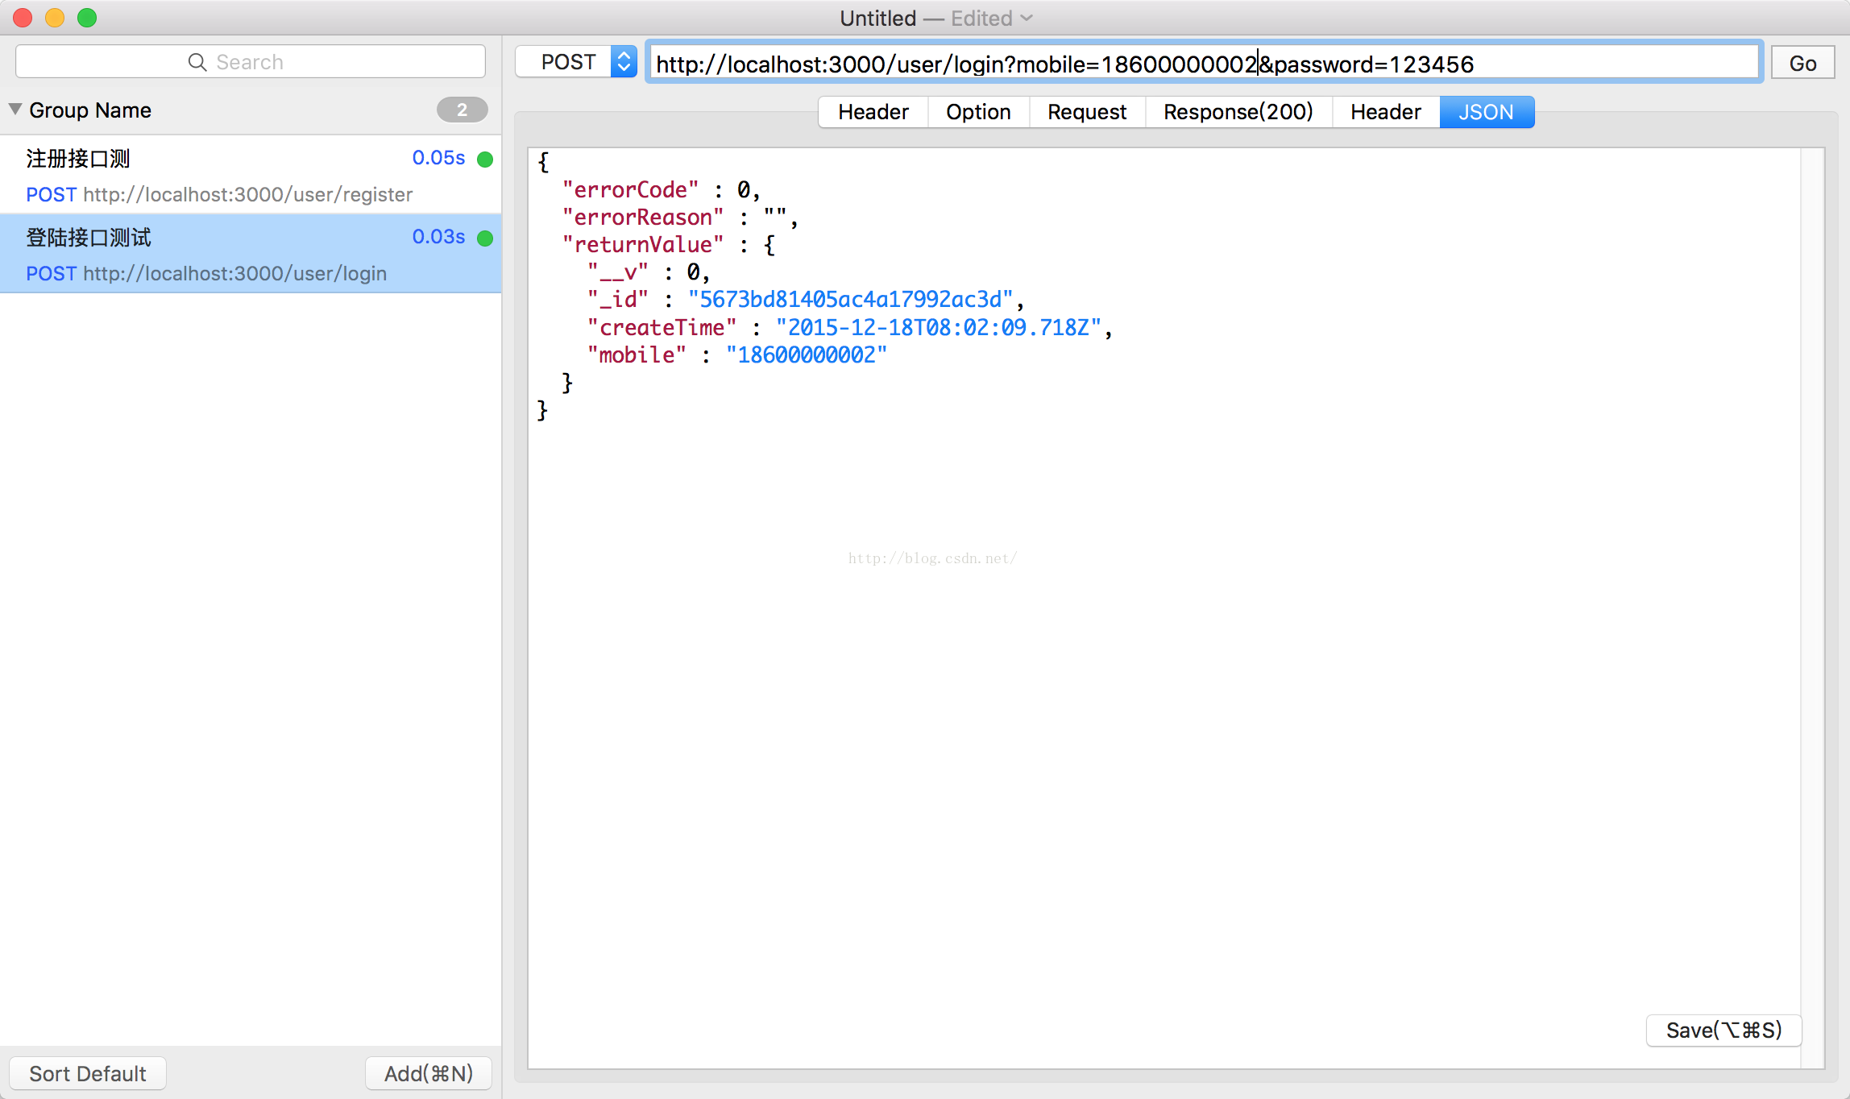Collapse the Group Name disclosure triangle

click(15, 109)
